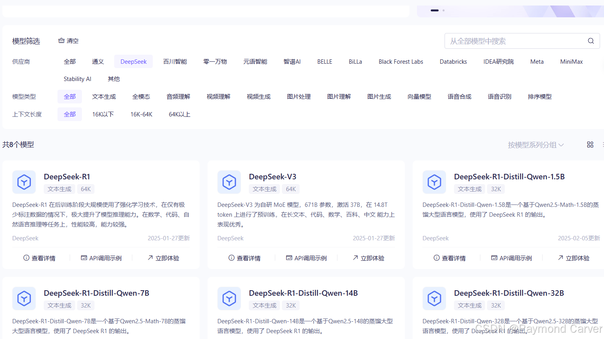Filter model type 排序模型
This screenshot has height=339, width=604.
coord(540,96)
